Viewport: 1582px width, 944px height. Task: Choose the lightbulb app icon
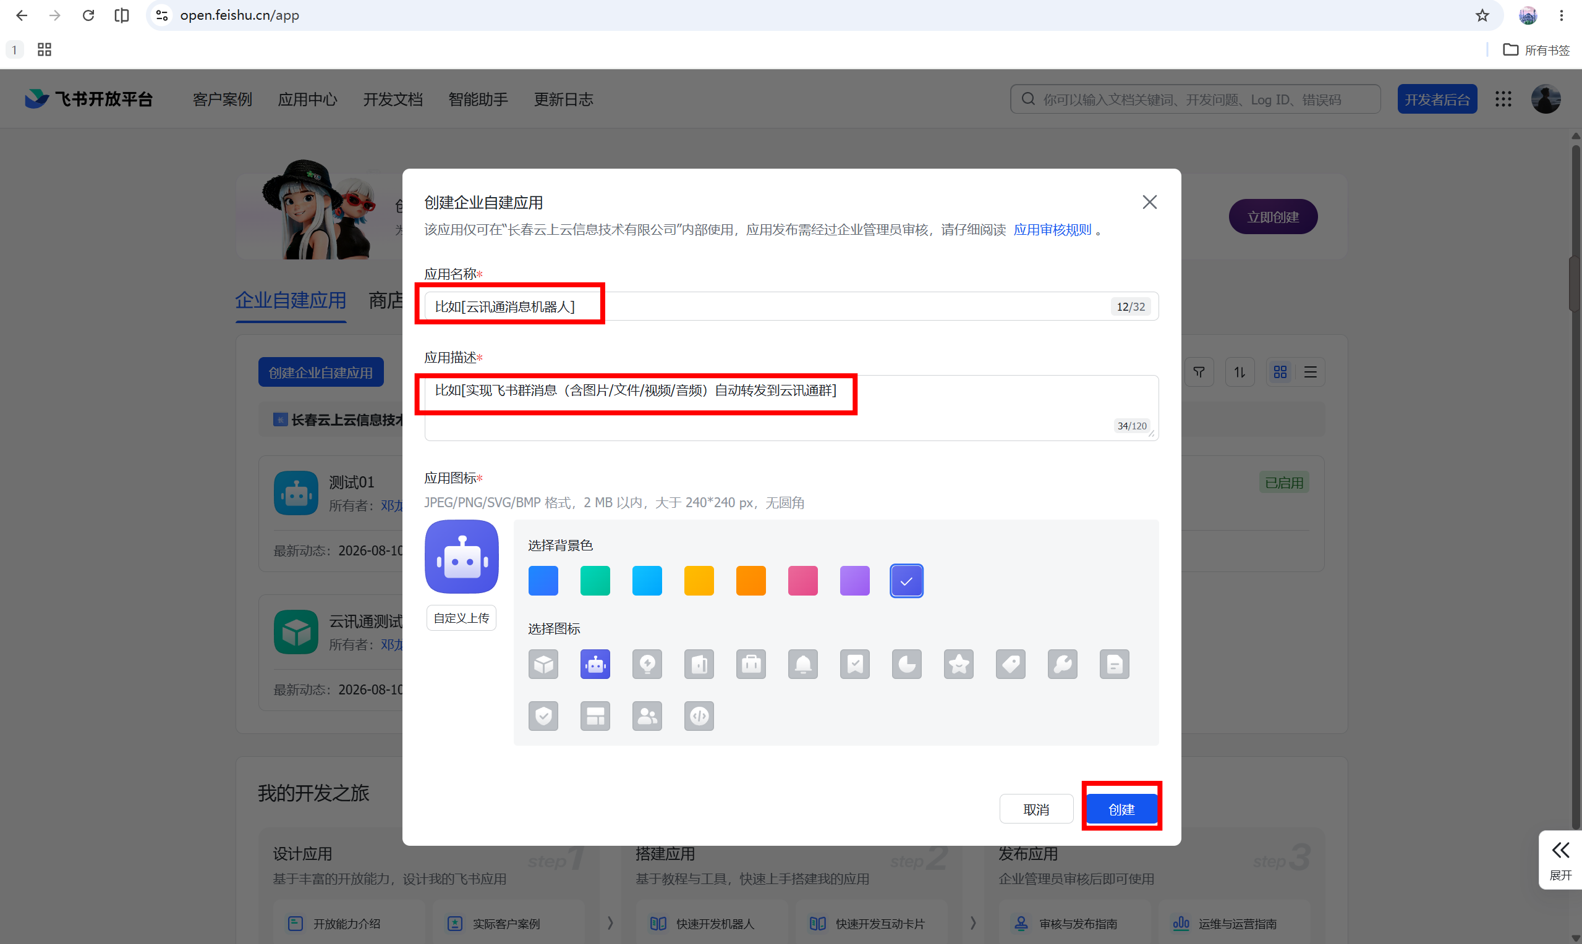coord(647,664)
